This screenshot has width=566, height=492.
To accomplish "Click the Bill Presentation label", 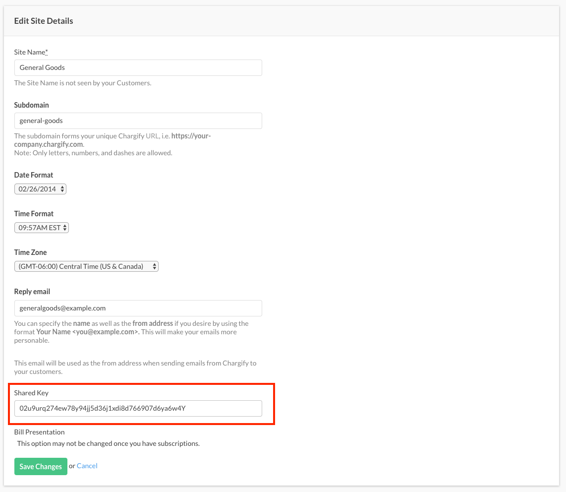I will (x=39, y=432).
